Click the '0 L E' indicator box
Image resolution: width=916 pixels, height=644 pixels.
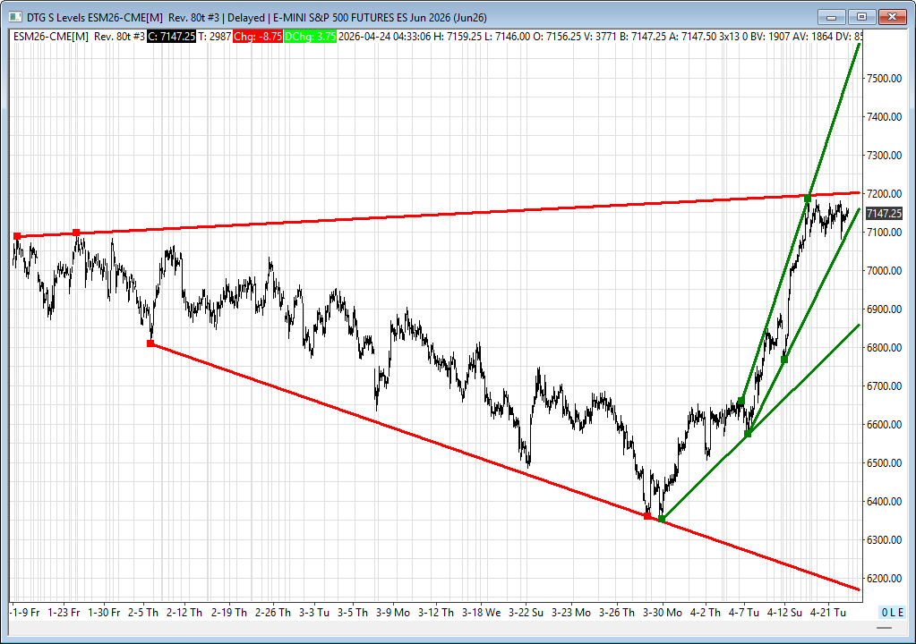pyautogui.click(x=893, y=613)
